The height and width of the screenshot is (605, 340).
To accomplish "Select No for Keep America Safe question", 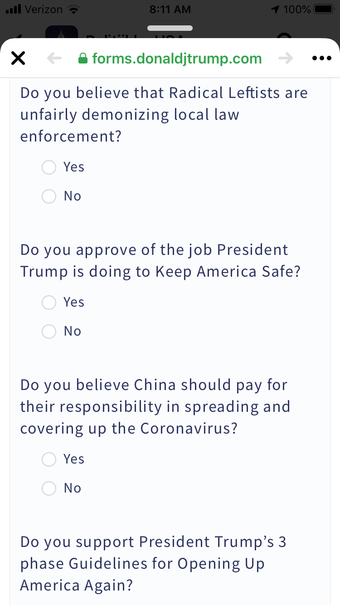I will [49, 332].
